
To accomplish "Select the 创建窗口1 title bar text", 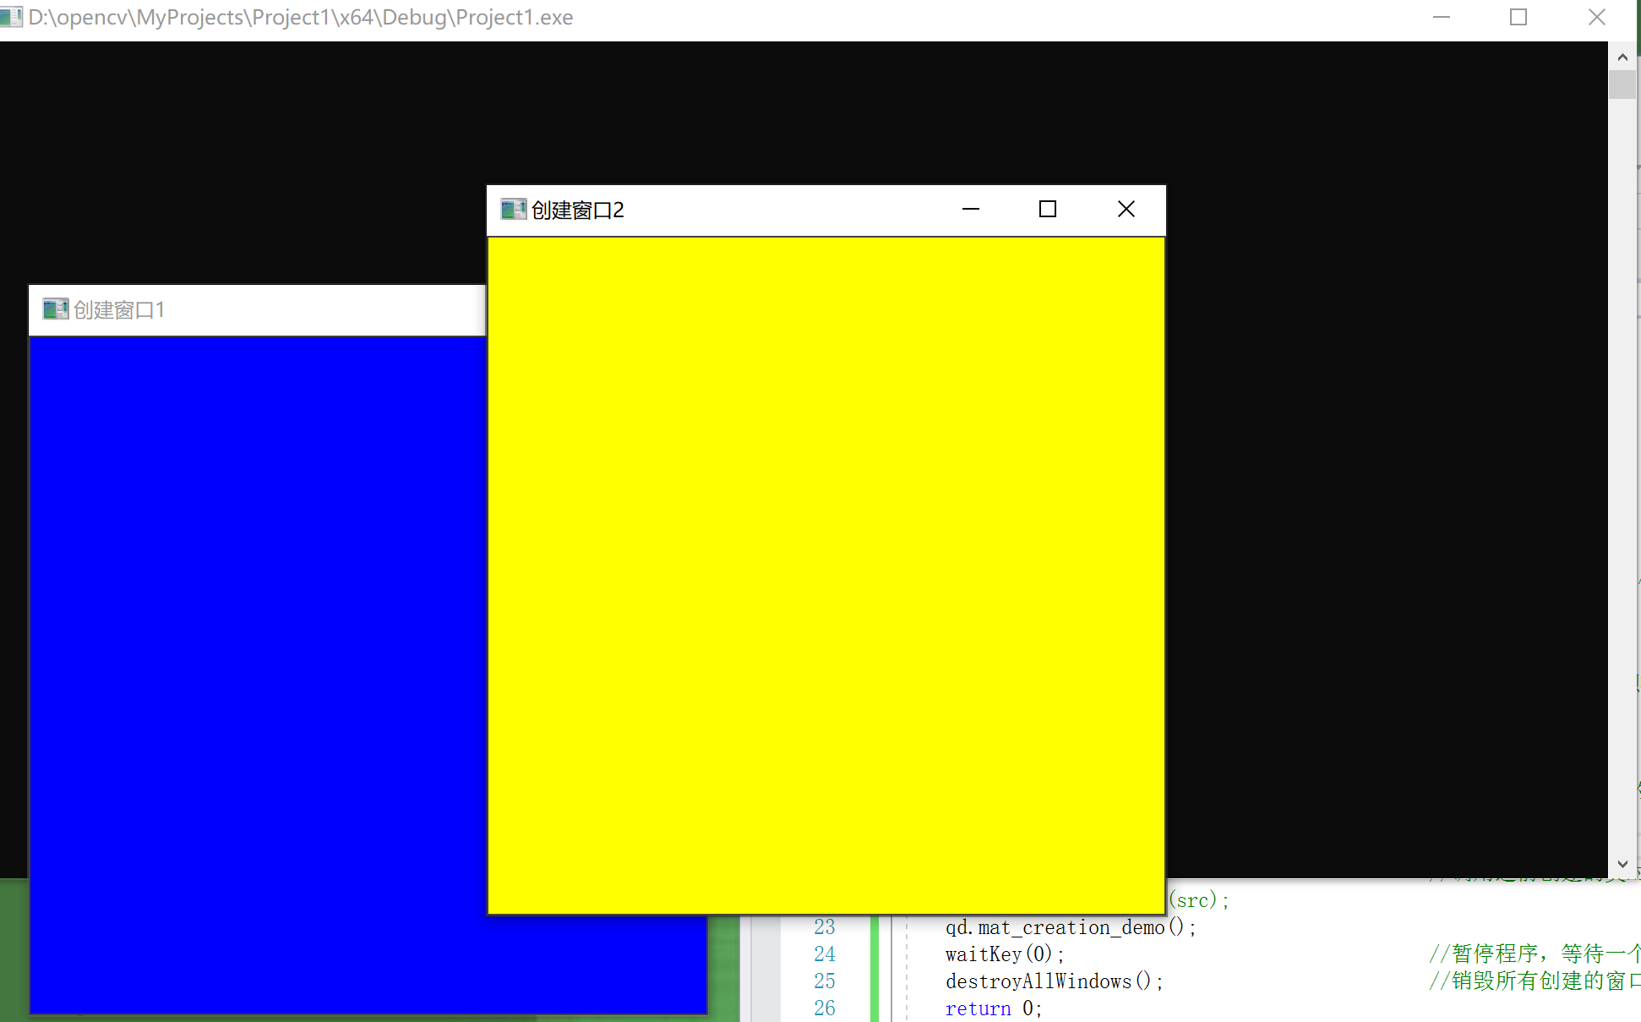I will coord(119,310).
